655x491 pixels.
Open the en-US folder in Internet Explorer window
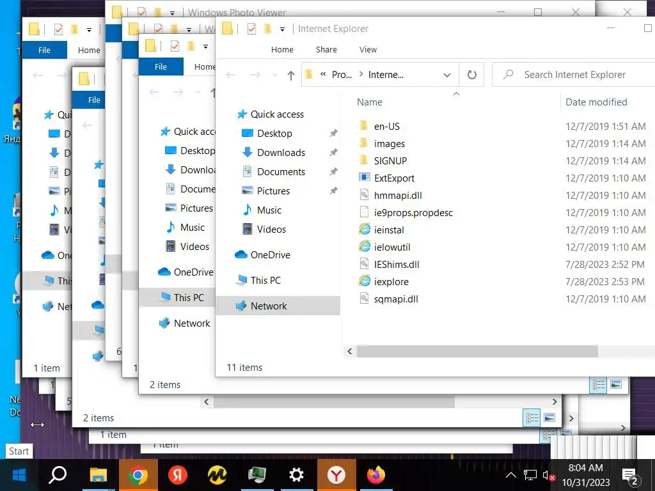click(386, 126)
